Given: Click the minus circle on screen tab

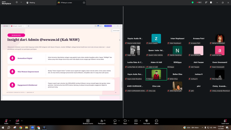Looking at the screenshot, I should click(x=84, y=3).
